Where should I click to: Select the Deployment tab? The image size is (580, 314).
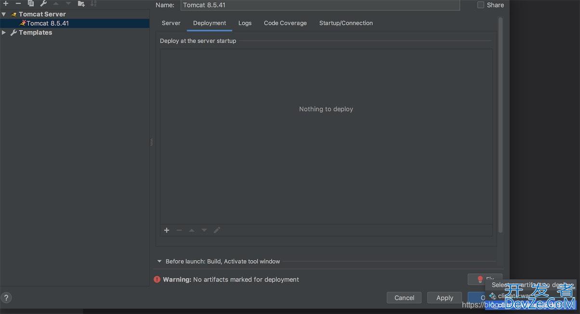[x=210, y=23]
